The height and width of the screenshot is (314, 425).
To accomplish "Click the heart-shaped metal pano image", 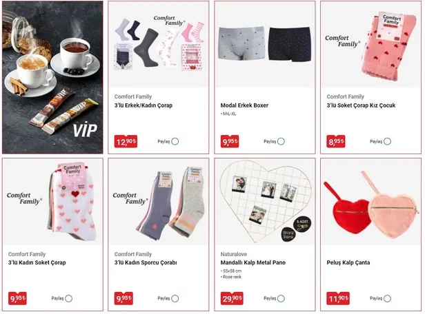I will [x=265, y=202].
